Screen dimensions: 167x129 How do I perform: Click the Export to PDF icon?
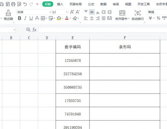pos(8,4)
